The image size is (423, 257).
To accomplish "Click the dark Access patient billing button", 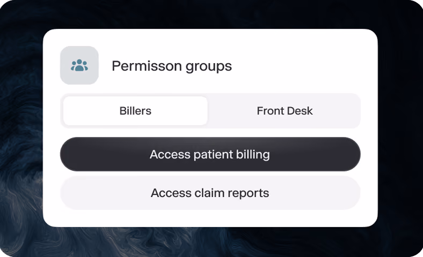I will (x=210, y=154).
